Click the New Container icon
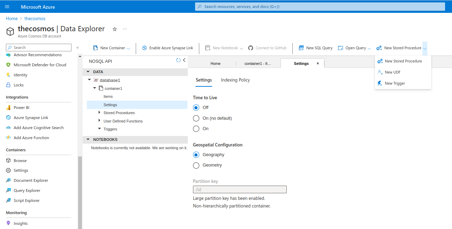452x229 pixels. coord(95,48)
